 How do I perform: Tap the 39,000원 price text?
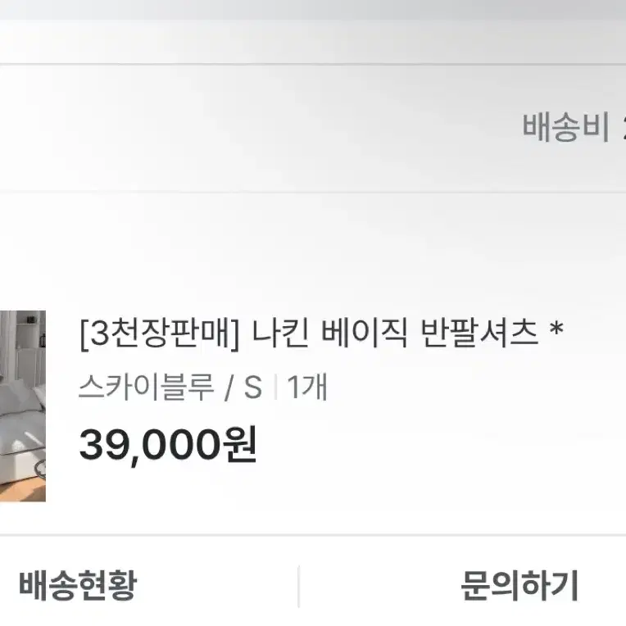coord(168,445)
